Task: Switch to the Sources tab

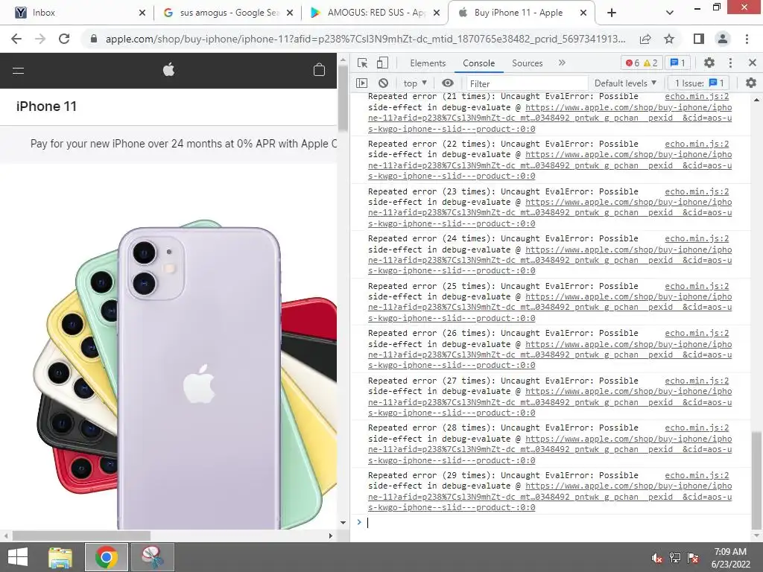Action: 527,63
